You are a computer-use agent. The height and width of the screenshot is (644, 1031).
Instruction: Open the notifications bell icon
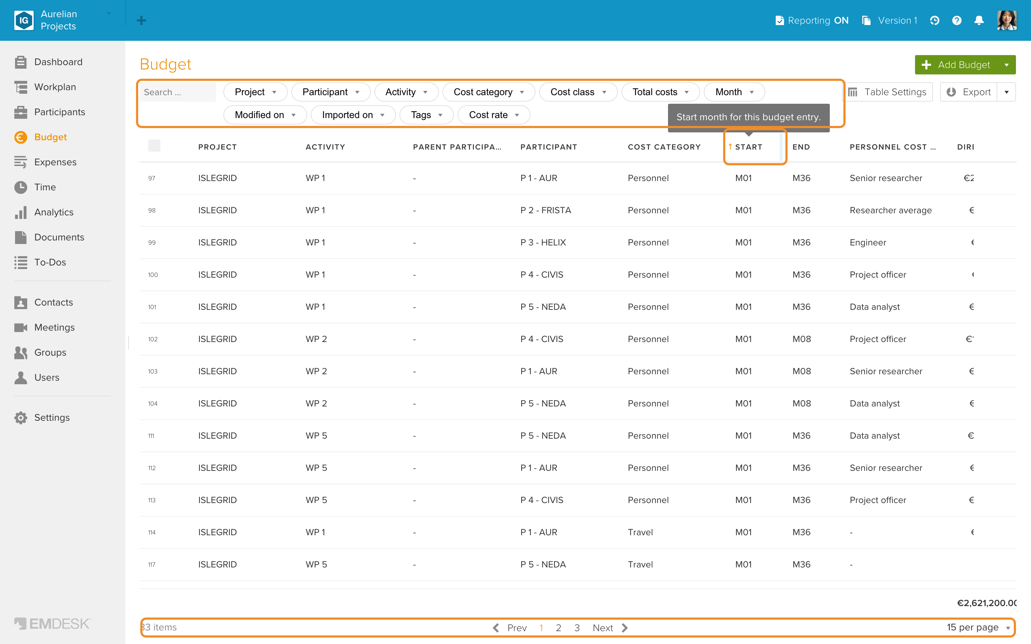click(x=979, y=20)
